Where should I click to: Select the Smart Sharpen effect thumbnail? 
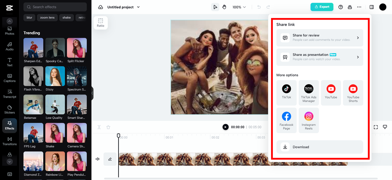click(x=77, y=104)
